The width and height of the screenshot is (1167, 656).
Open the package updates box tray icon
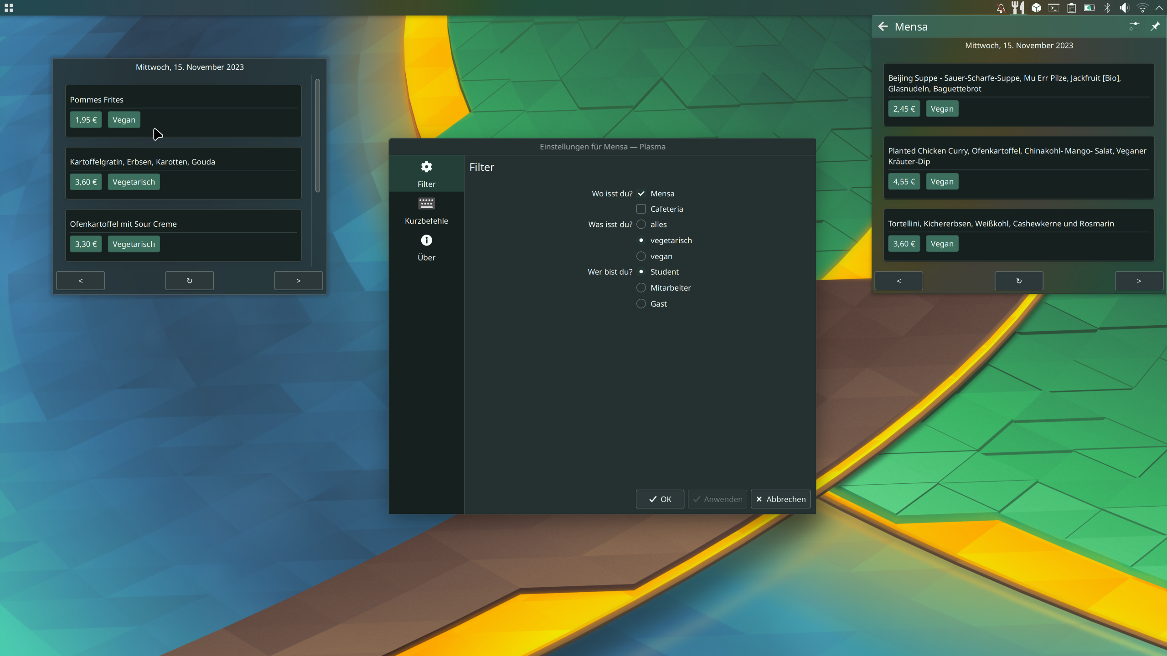tap(1036, 8)
